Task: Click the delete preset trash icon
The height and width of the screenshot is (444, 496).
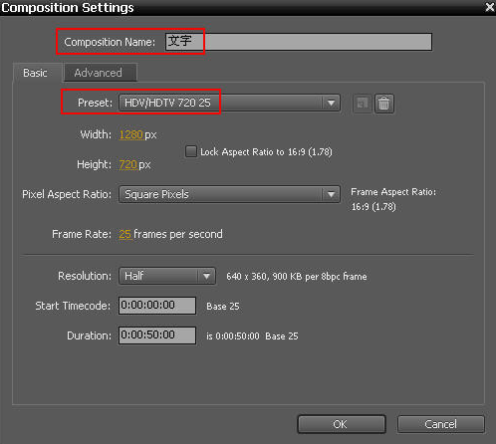Action: pyautogui.click(x=384, y=104)
